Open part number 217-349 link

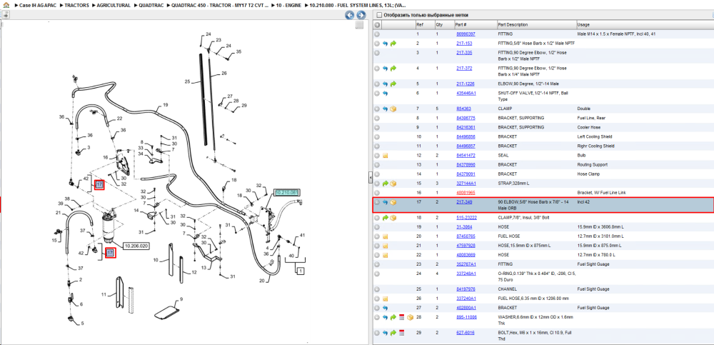[x=464, y=202]
